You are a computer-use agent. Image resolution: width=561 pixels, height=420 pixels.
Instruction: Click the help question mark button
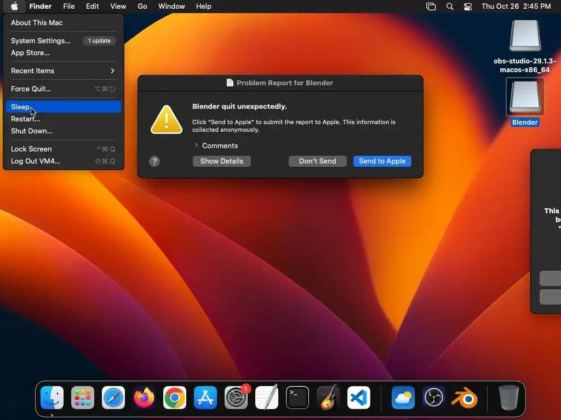point(154,161)
